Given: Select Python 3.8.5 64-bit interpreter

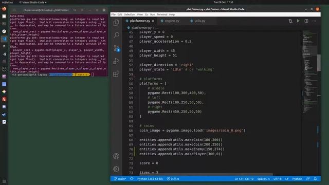Looking at the screenshot, I should point(150,179).
